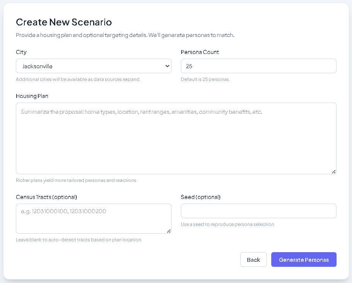Image resolution: width=352 pixels, height=283 pixels.
Task: Click the 'Default is 25 personas' hint
Action: click(205, 79)
